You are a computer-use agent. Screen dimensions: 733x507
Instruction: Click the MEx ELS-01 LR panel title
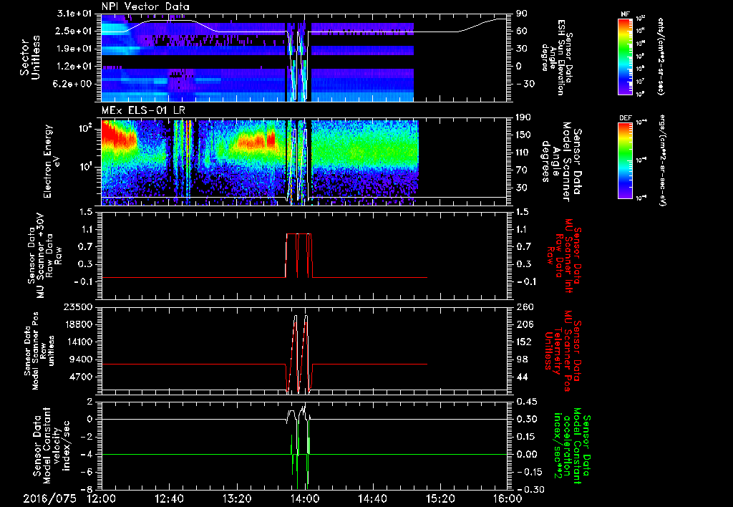143,111
